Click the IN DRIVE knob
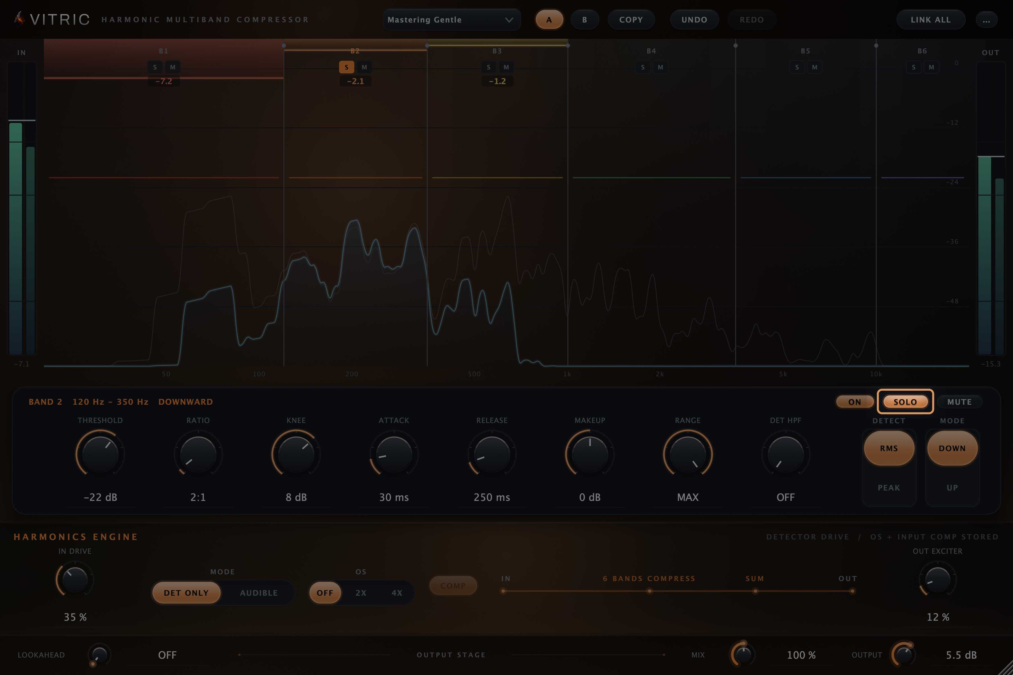This screenshot has height=675, width=1013. coord(75,580)
